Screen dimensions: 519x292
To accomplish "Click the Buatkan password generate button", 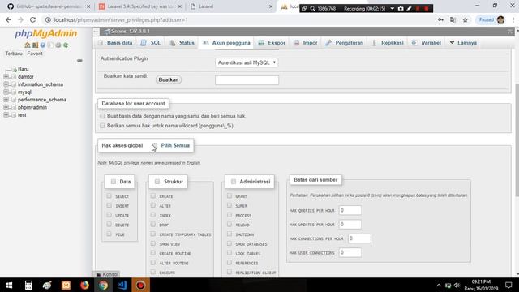I will (x=169, y=79).
